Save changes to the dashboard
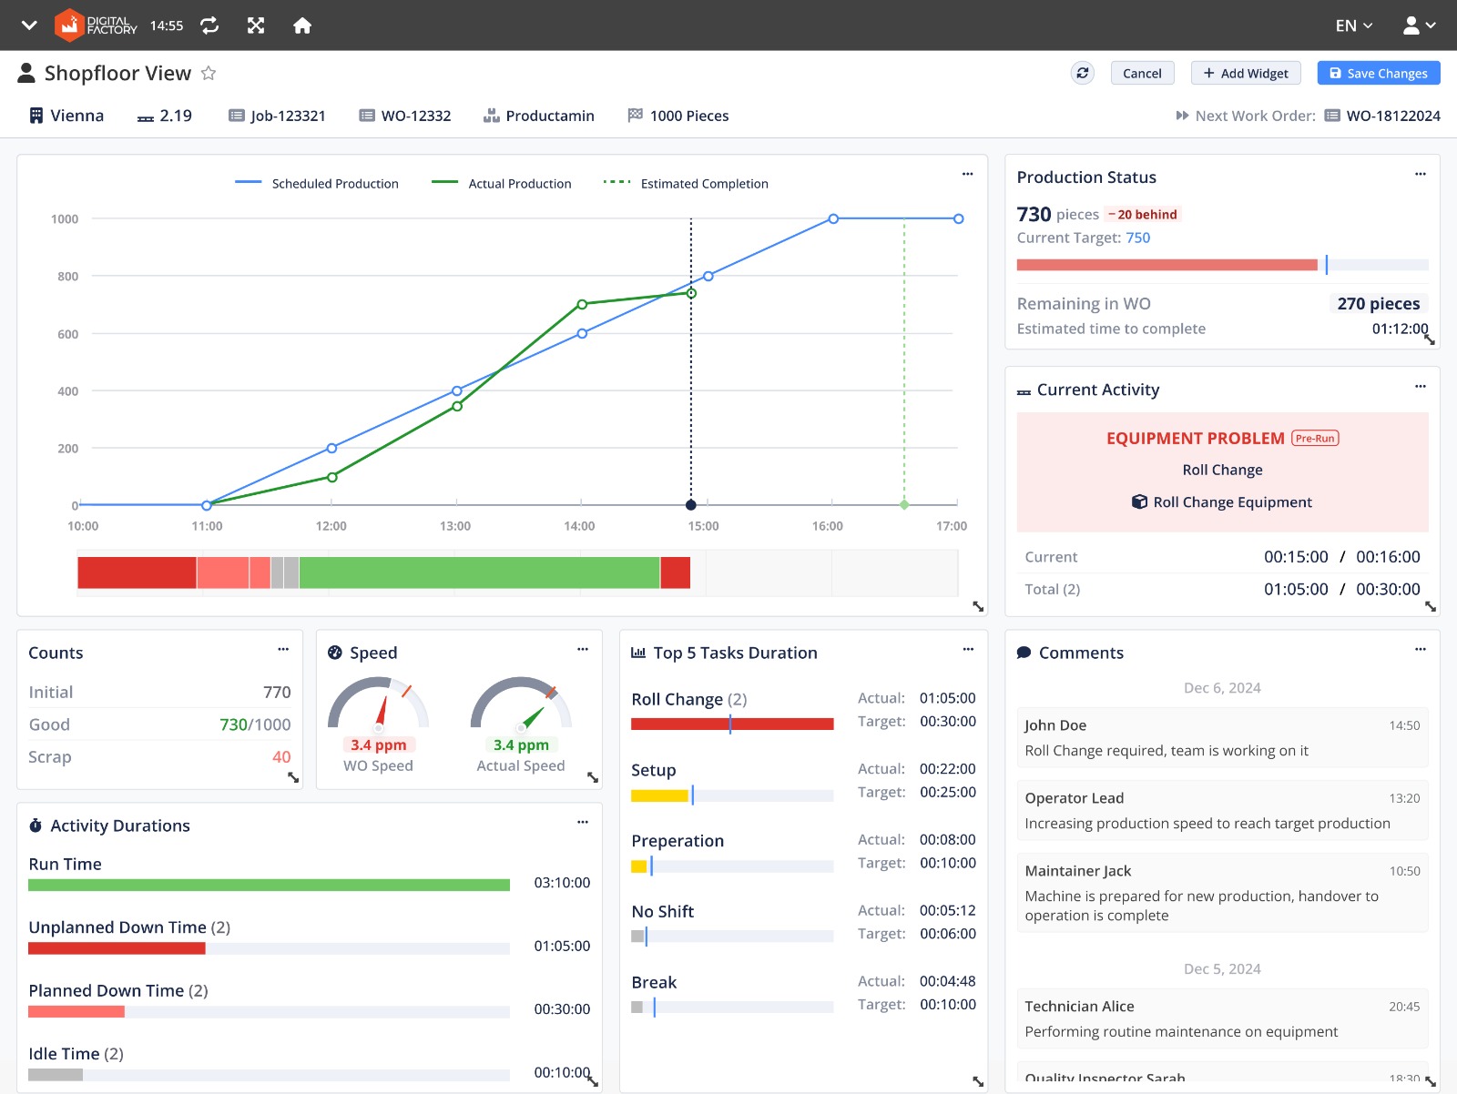 tap(1378, 74)
